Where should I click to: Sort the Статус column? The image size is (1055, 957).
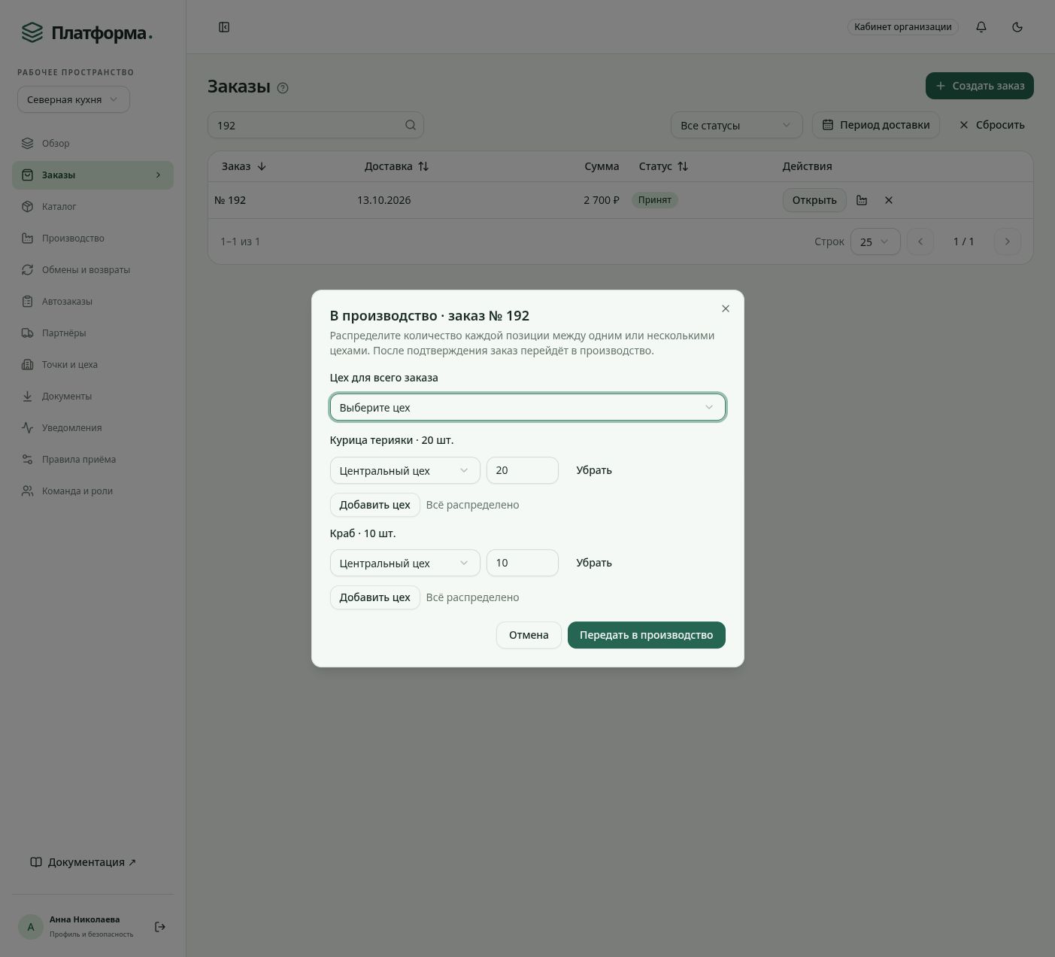pyautogui.click(x=683, y=166)
